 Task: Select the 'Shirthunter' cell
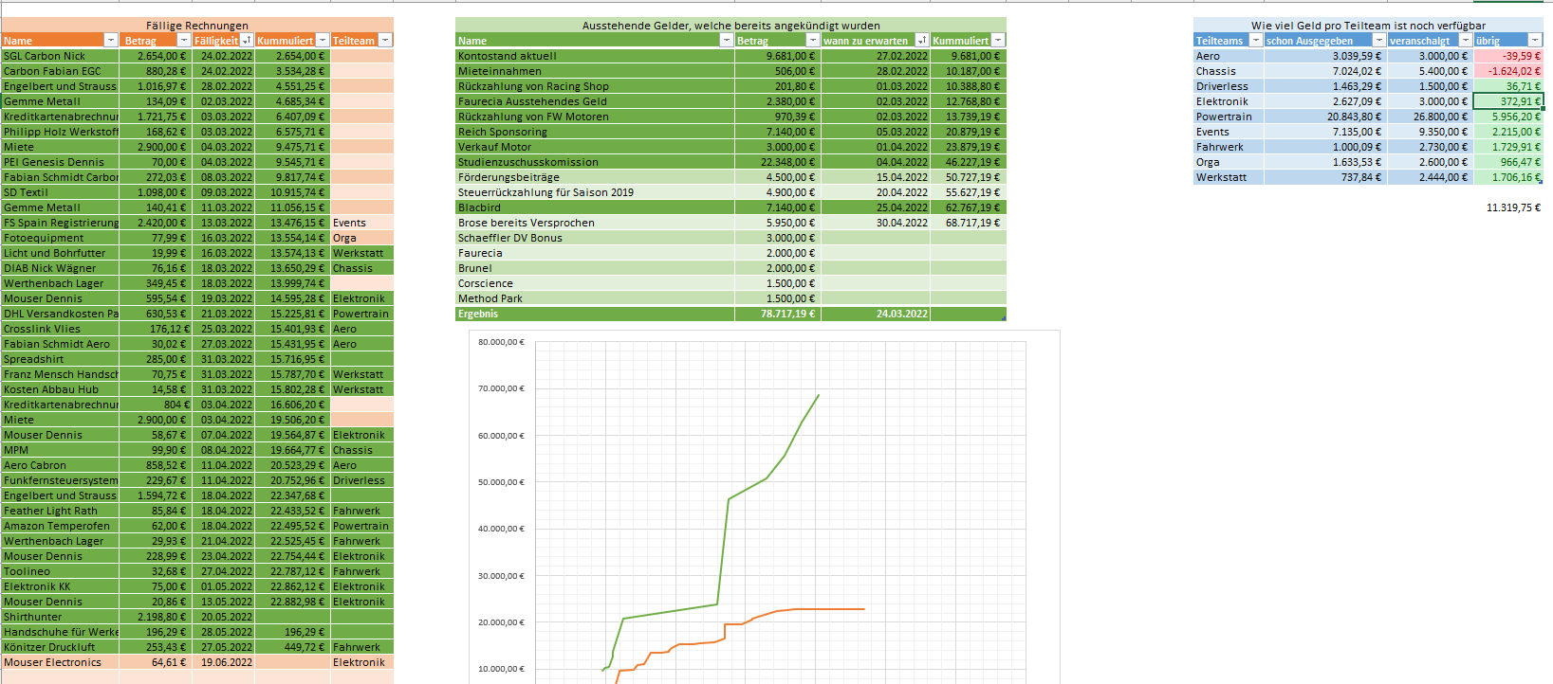click(60, 617)
